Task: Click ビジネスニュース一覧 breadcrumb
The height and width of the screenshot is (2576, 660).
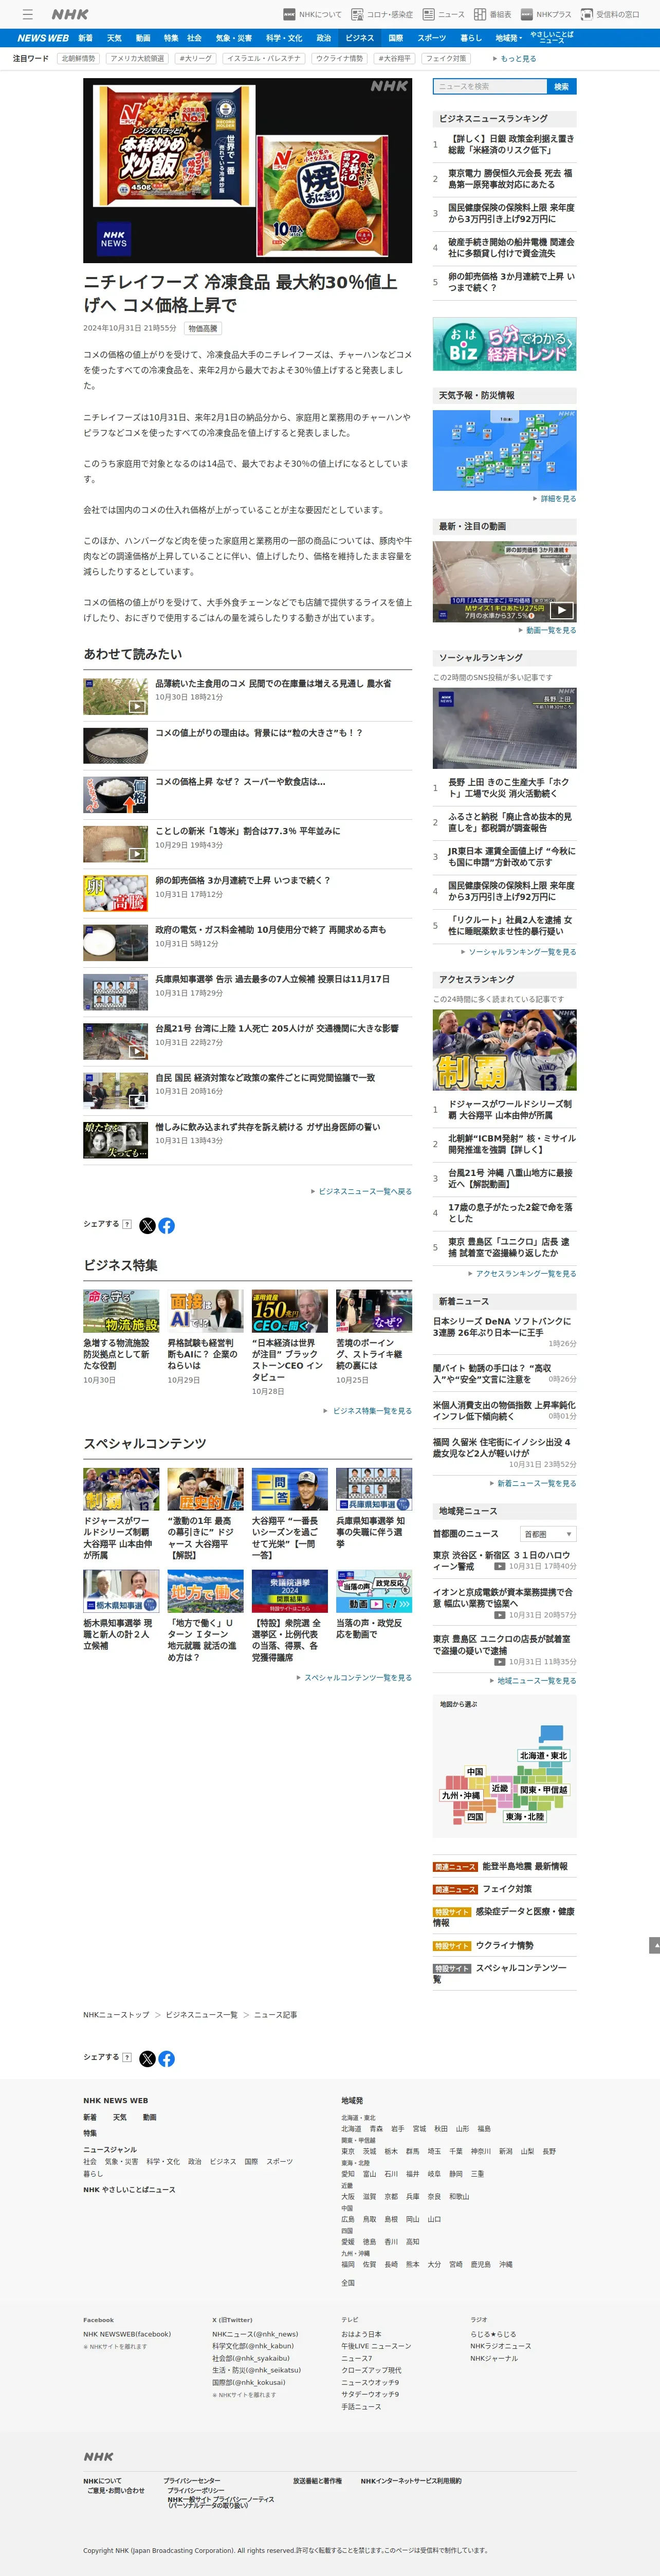Action: tap(201, 2015)
